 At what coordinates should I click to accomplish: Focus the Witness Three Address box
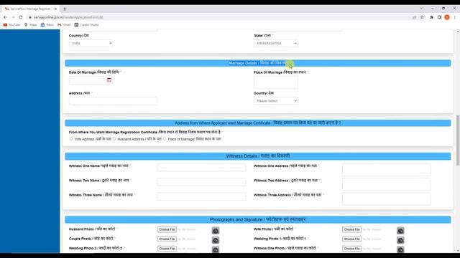[387, 199]
